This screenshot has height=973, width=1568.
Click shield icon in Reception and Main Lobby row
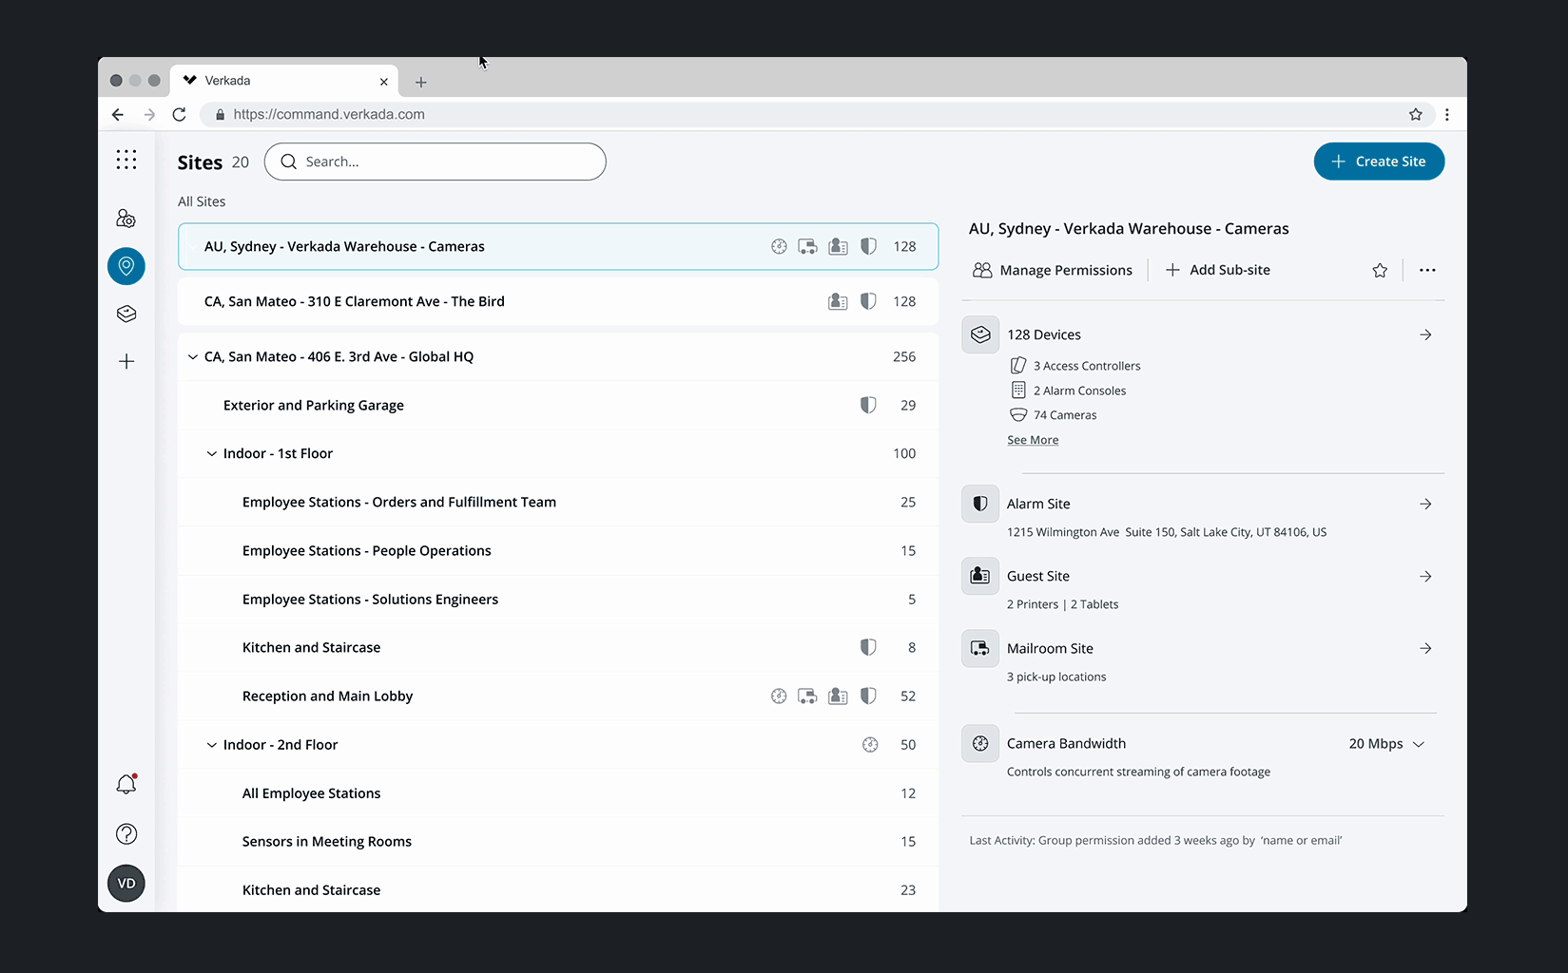868,696
